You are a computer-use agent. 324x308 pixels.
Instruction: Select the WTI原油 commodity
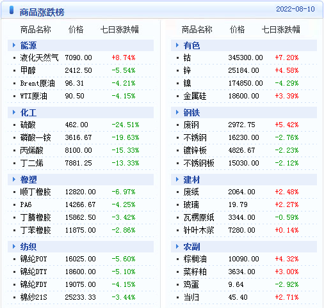pos(34,96)
